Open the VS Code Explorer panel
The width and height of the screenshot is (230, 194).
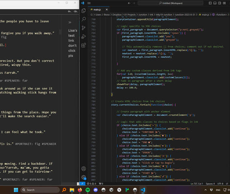[x=83, y=11]
